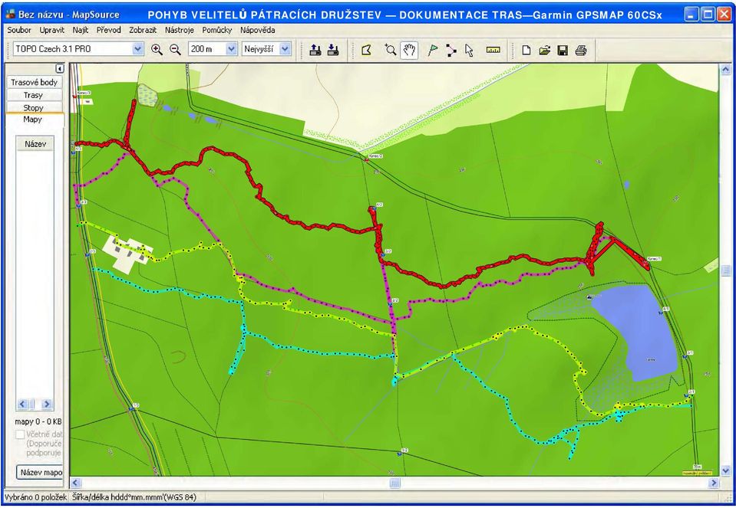Select the map tool
Viewport: 736px width, 508px height.
tap(367, 50)
